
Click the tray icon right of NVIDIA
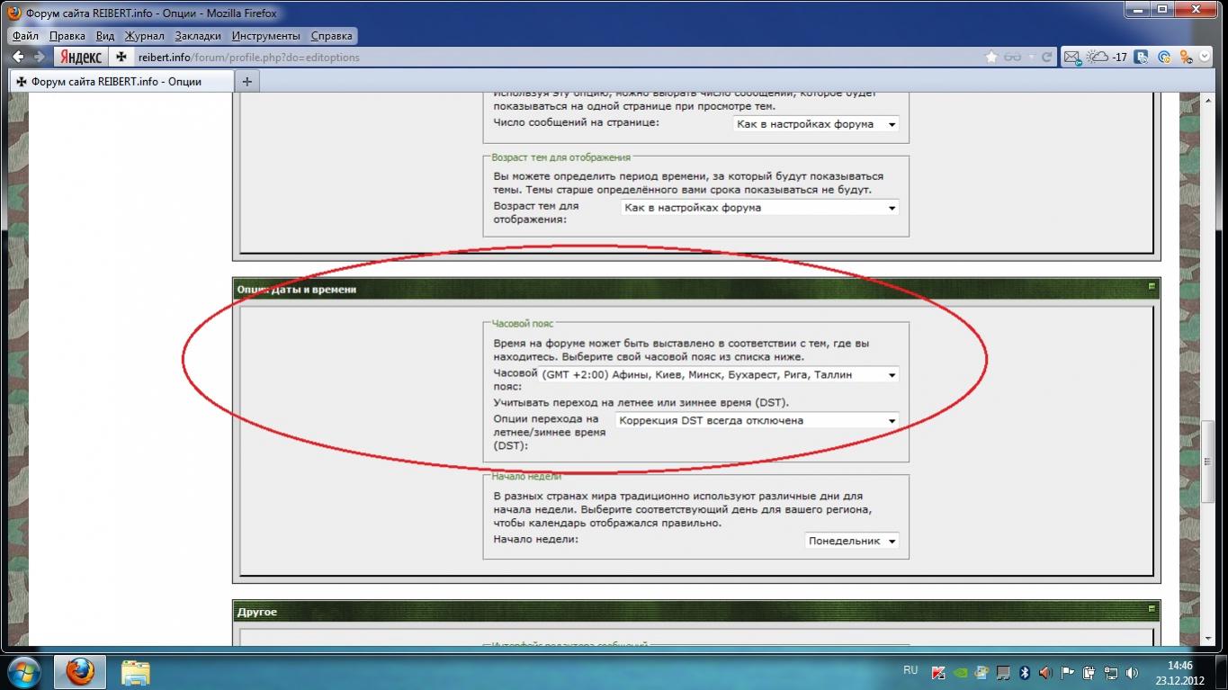pos(981,672)
